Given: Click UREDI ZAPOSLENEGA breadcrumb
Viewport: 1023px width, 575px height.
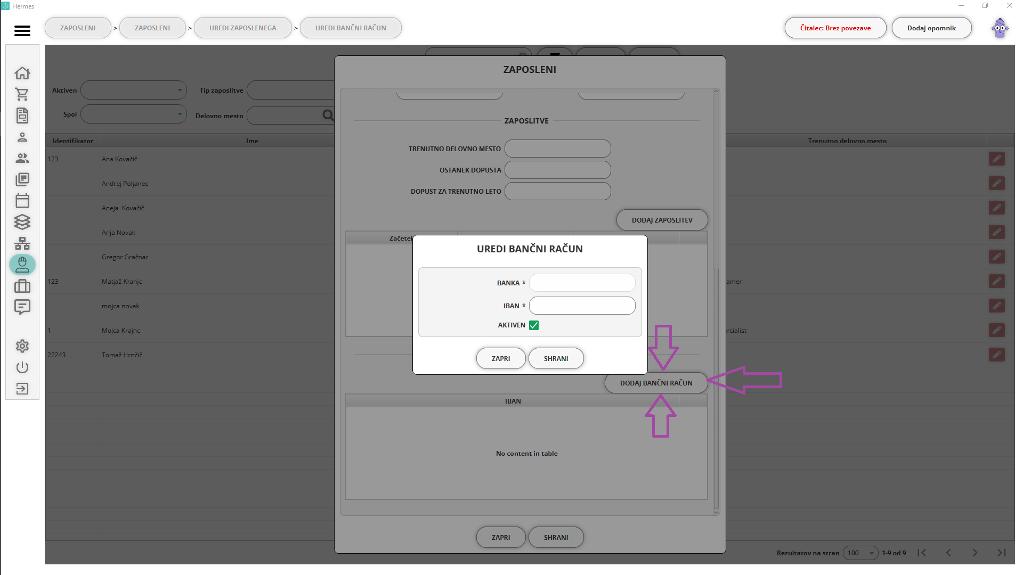Looking at the screenshot, I should (243, 28).
